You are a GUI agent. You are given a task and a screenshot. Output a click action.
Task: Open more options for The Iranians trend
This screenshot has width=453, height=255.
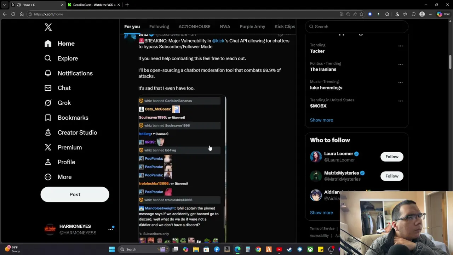point(400,64)
